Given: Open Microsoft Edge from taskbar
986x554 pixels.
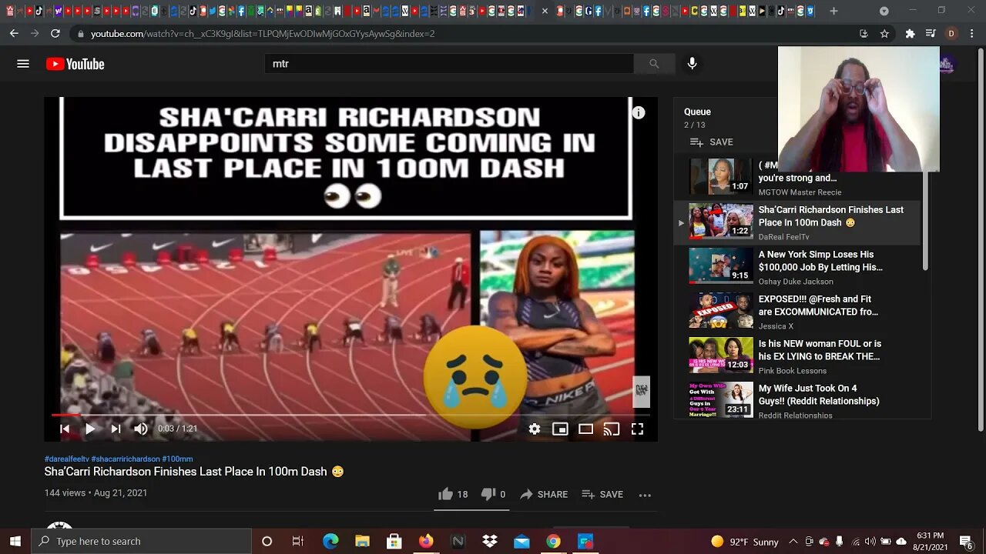Looking at the screenshot, I should point(330,541).
